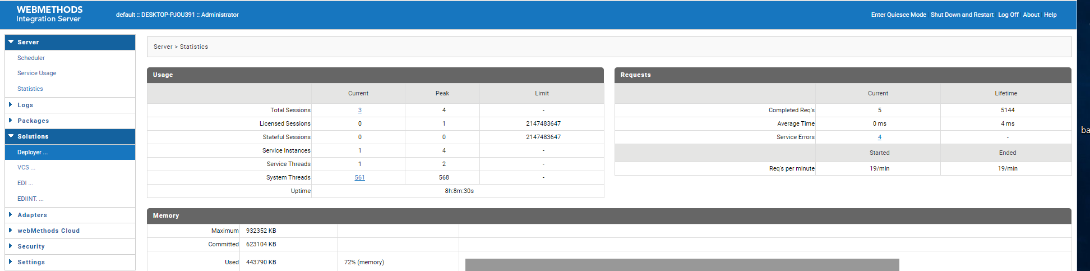This screenshot has width=1090, height=271.
Task: Click the webMethods Integration Server logo
Action: pos(49,14)
